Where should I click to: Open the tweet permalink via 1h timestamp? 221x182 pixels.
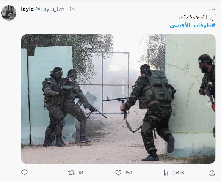[x=72, y=9]
